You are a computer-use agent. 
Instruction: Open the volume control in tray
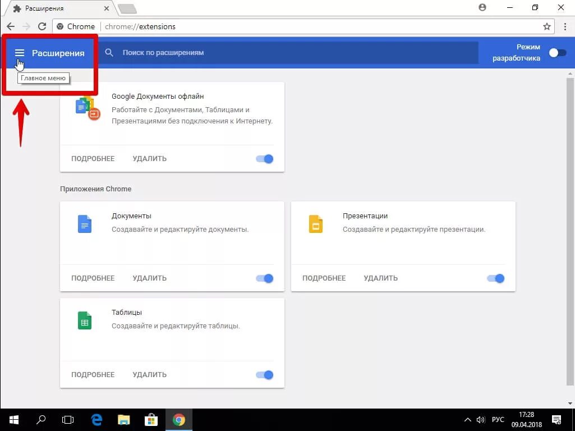480,420
